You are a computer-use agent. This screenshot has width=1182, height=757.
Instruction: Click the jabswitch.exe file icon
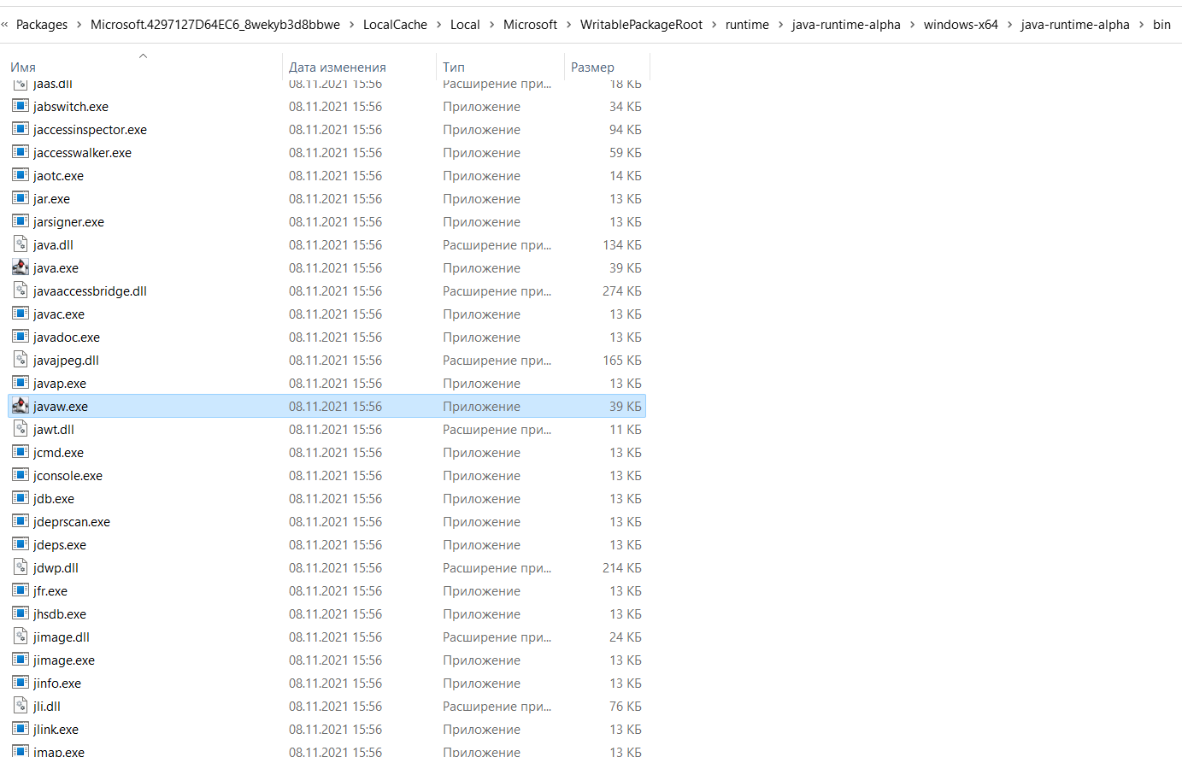pyautogui.click(x=21, y=106)
